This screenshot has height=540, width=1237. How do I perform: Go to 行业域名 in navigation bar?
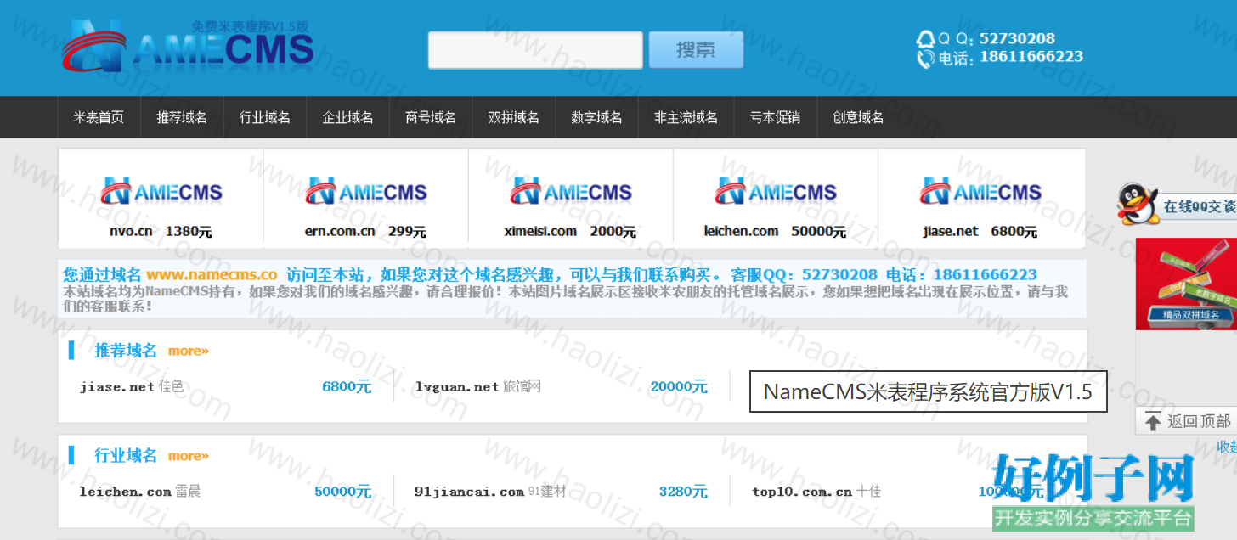265,117
